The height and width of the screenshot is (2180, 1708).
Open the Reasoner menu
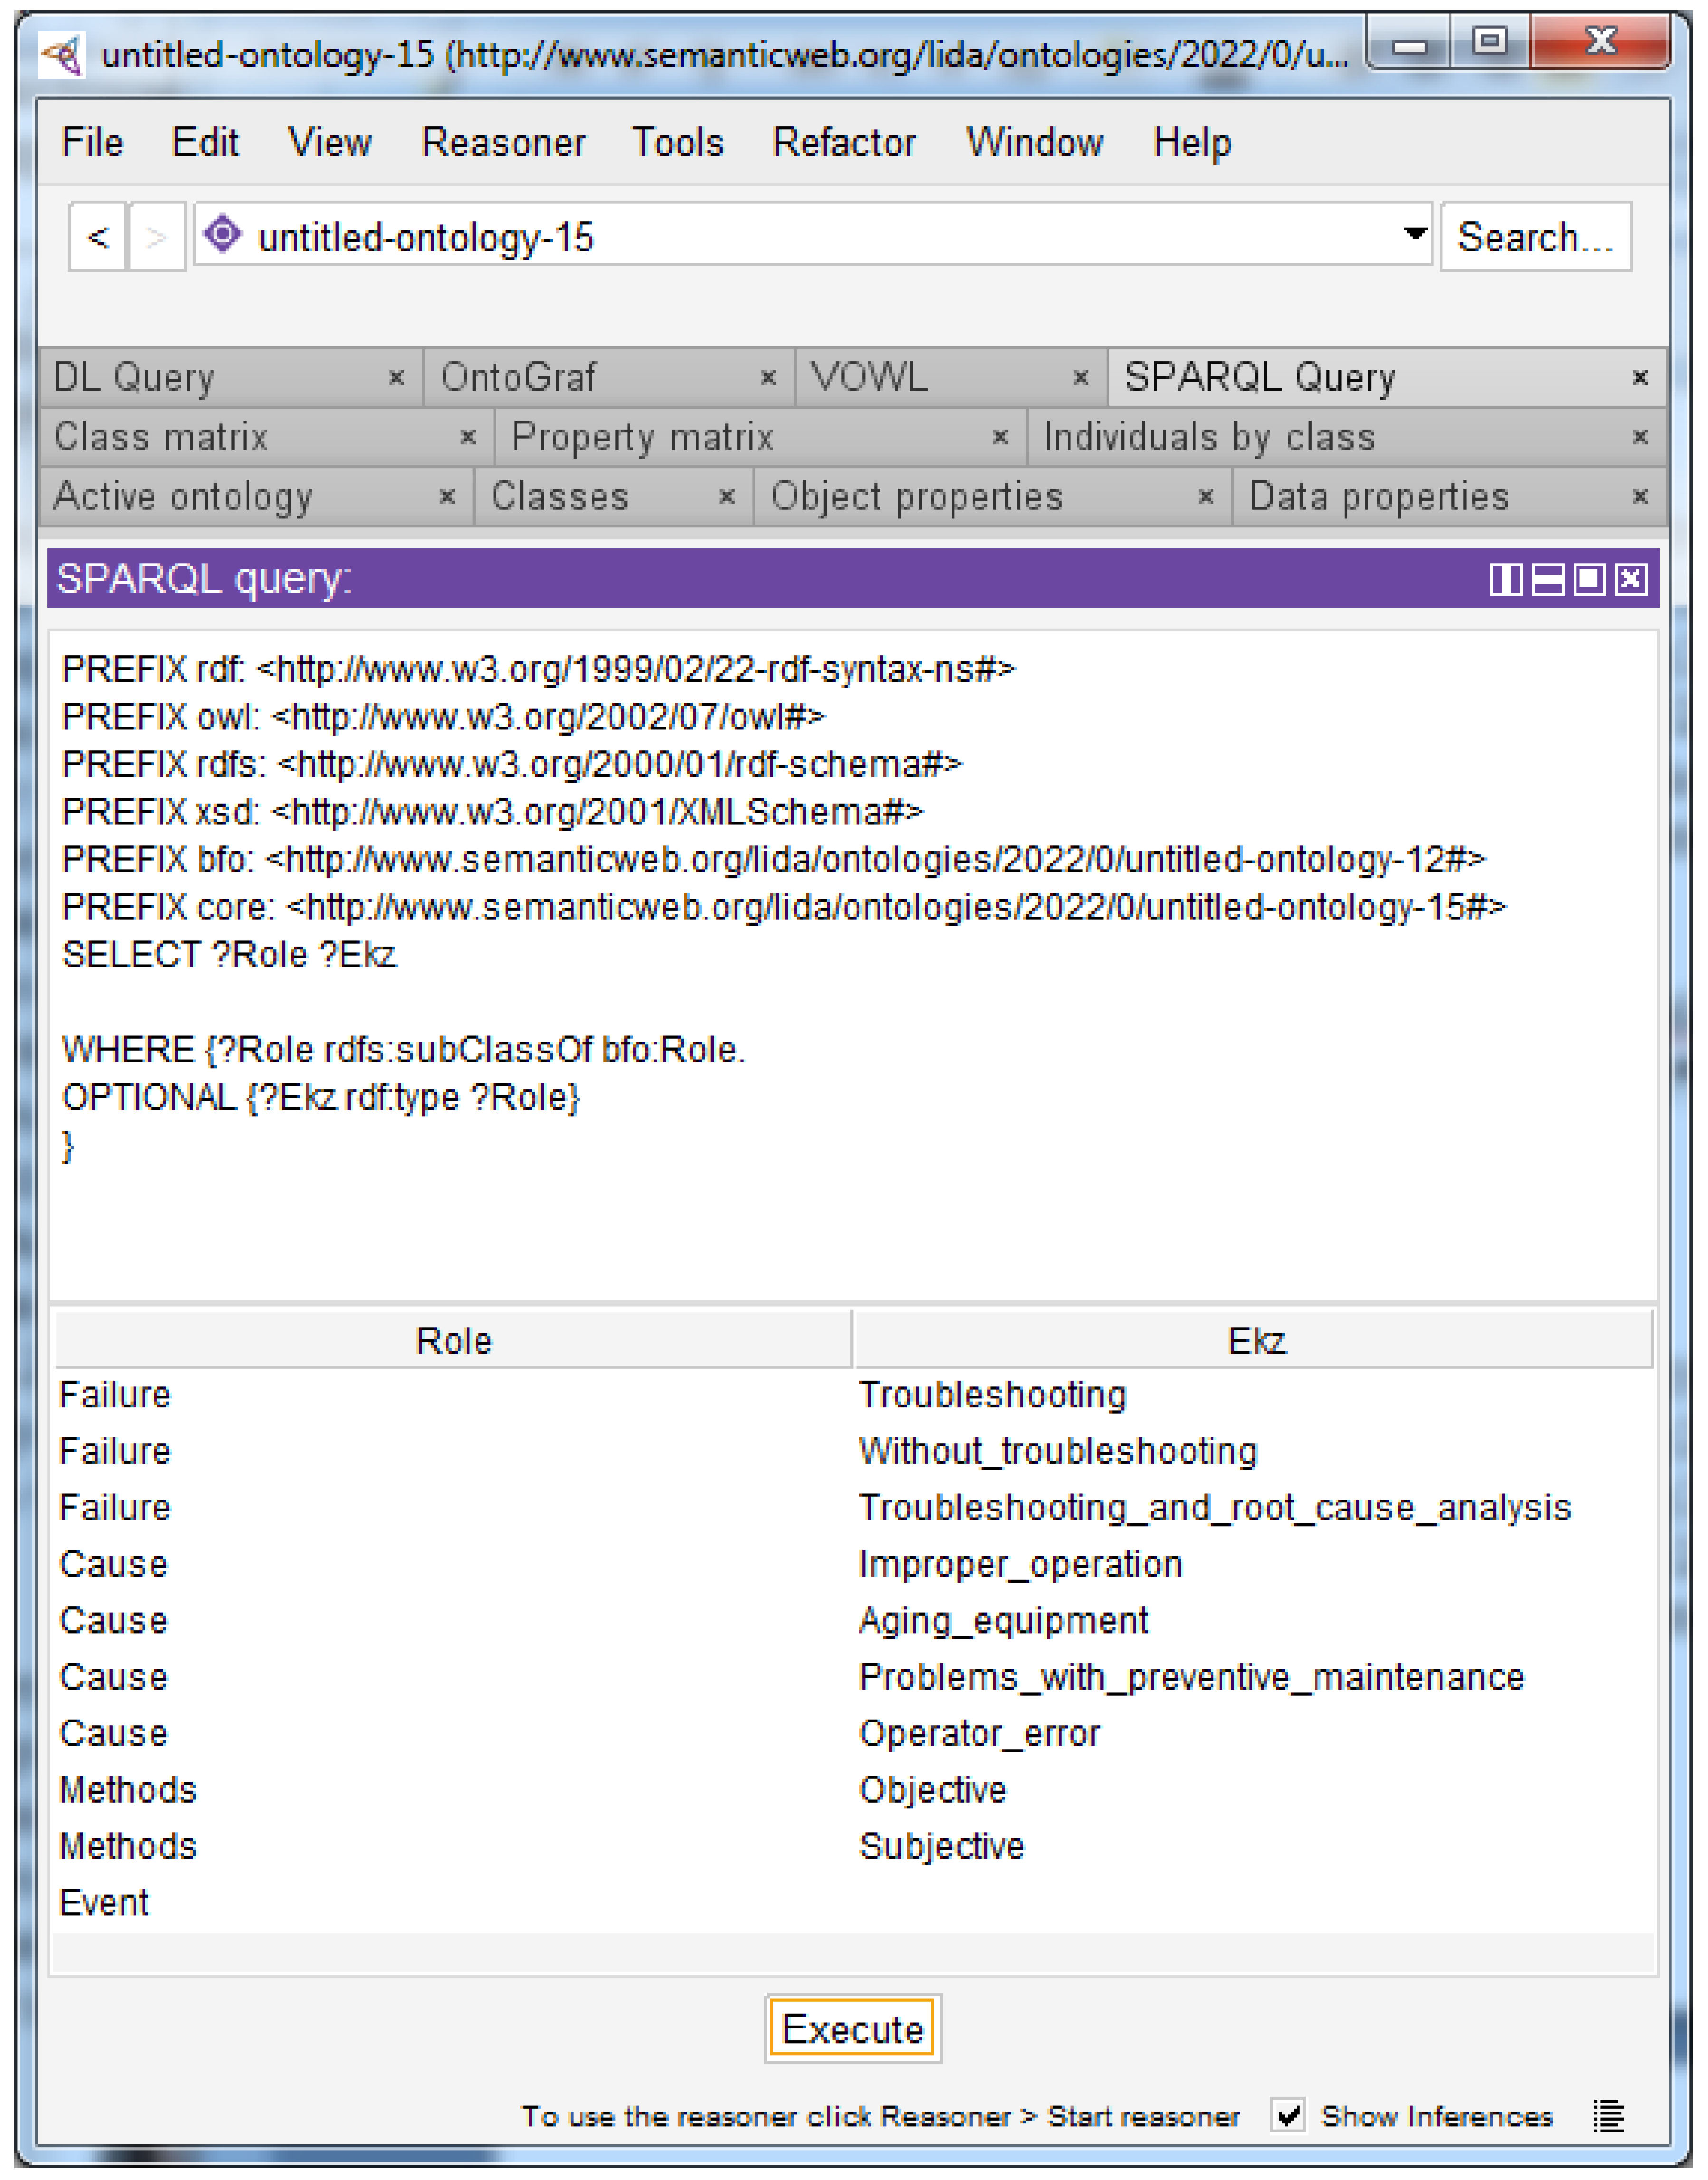[503, 143]
